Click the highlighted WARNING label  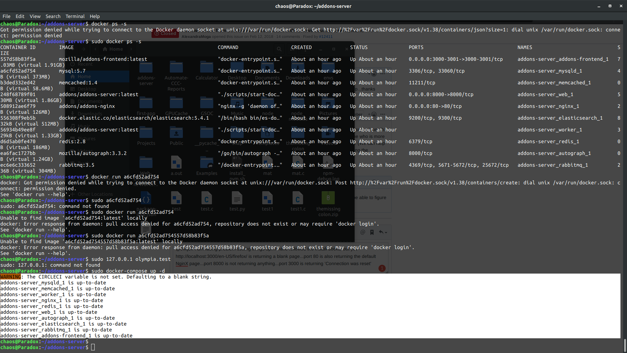pos(10,277)
